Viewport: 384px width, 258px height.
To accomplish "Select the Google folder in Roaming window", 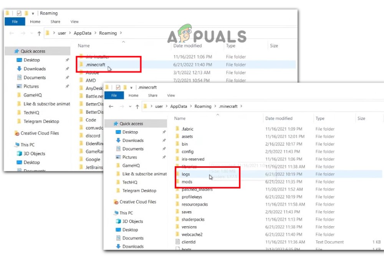I will pos(93,159).
